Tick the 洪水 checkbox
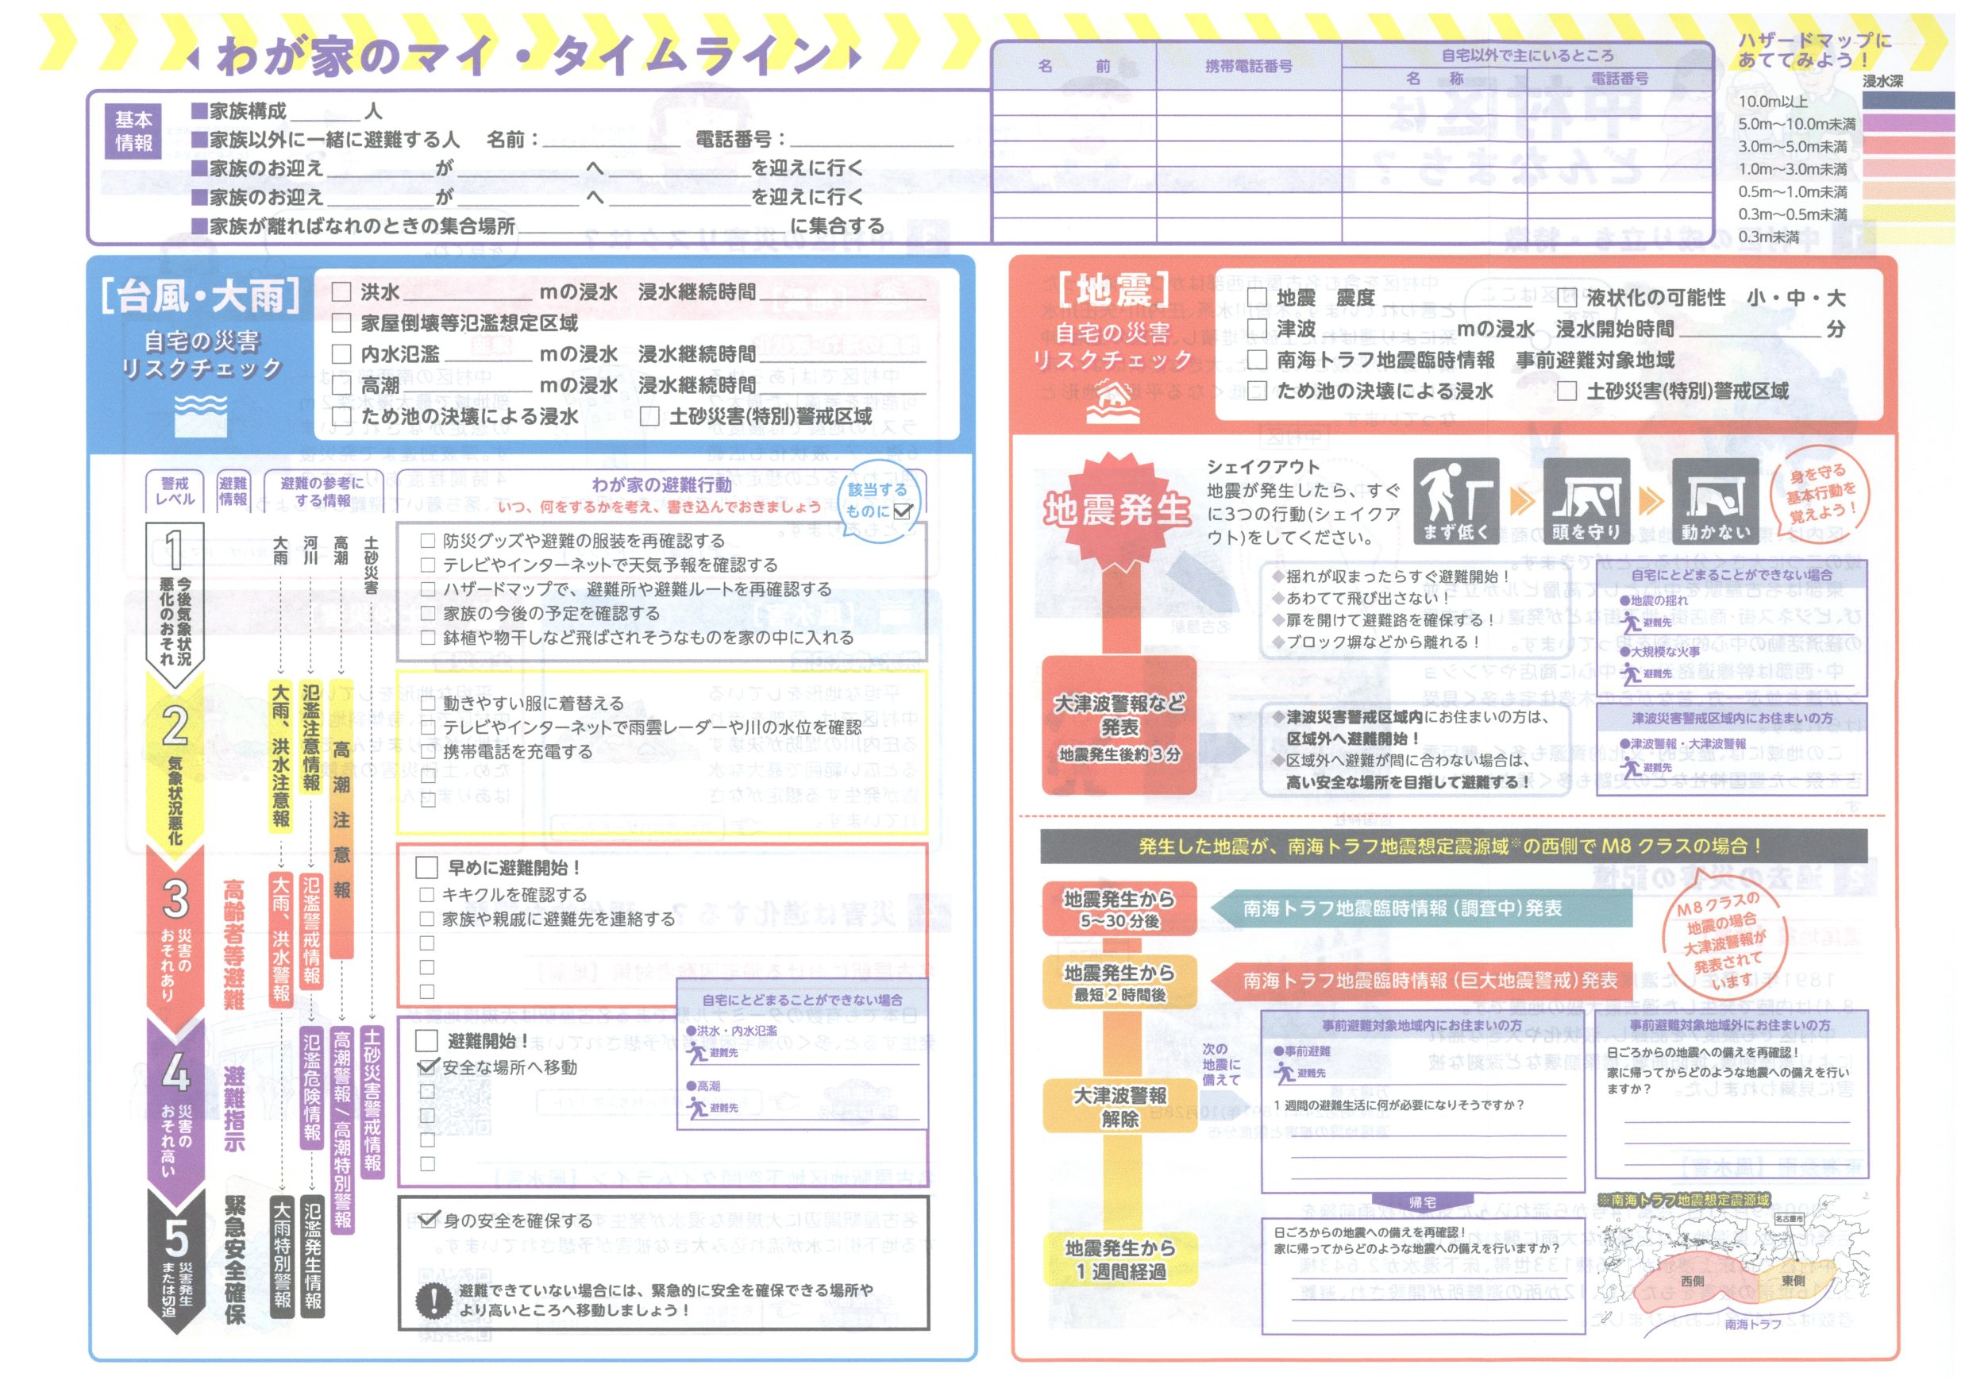 (x=341, y=291)
